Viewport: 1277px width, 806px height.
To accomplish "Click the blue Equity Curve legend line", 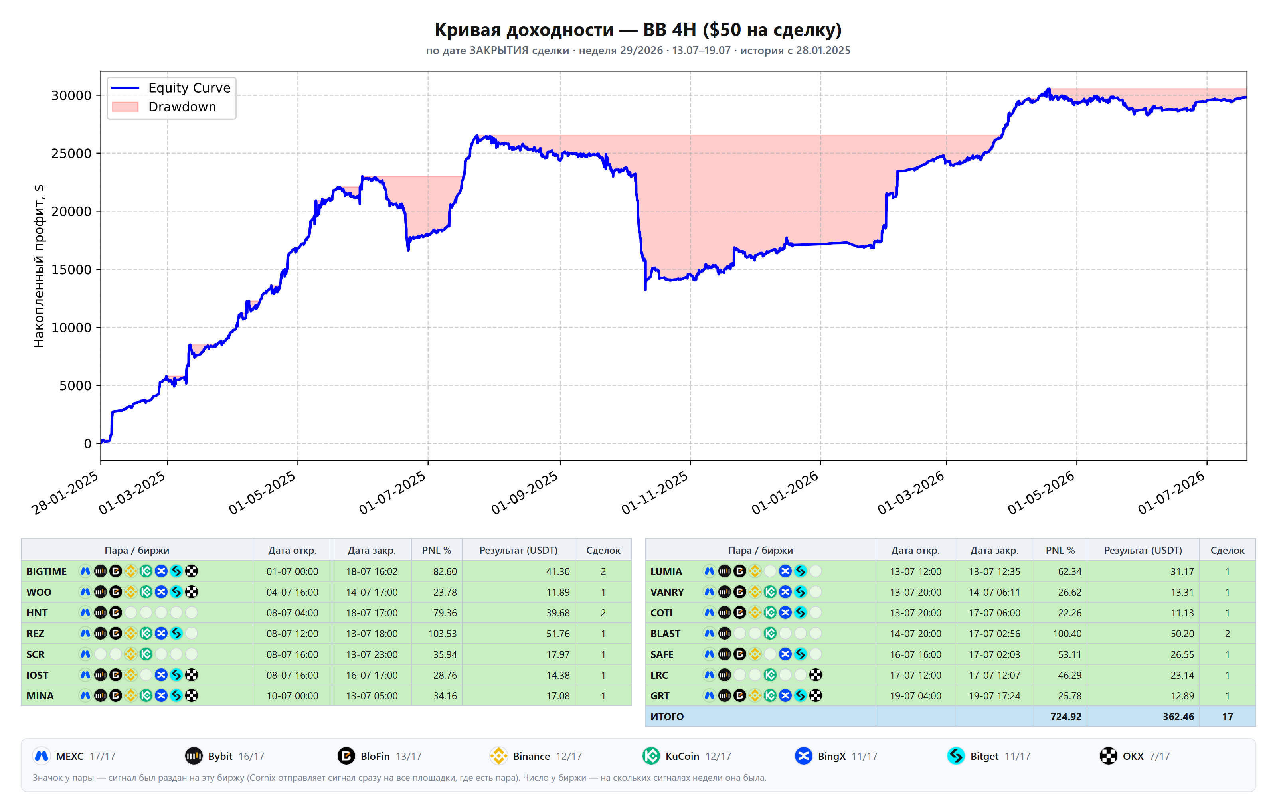I will click(x=125, y=88).
